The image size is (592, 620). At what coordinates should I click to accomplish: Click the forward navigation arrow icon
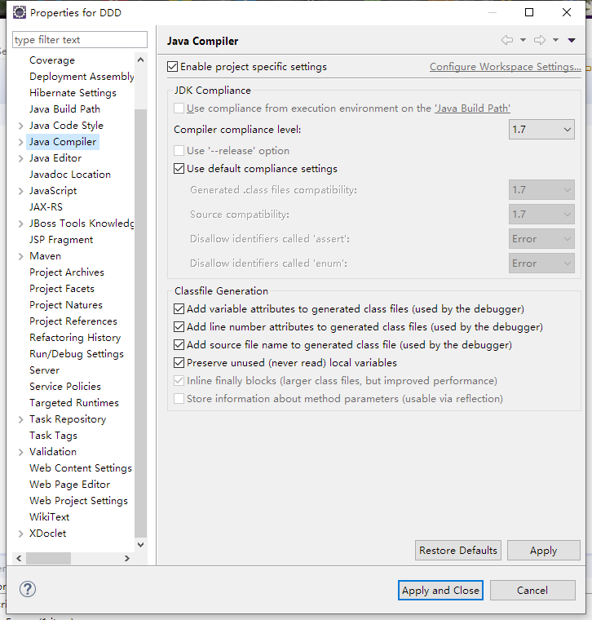coord(540,40)
